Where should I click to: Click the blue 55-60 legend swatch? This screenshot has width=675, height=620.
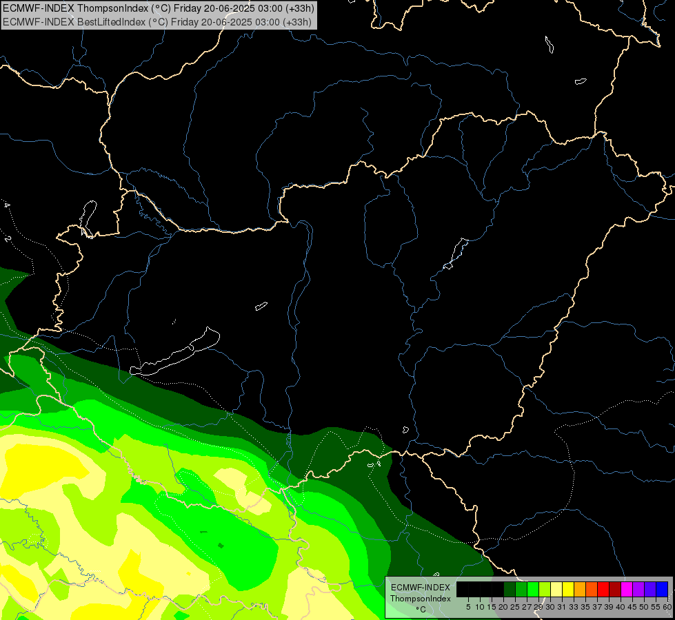pos(662,589)
